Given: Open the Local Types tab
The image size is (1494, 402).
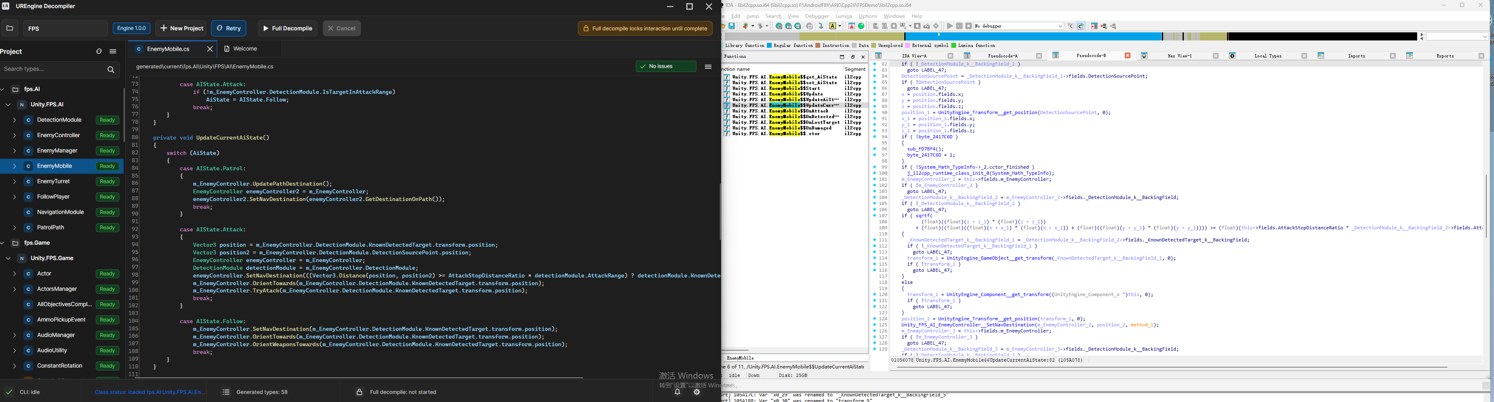Looking at the screenshot, I should point(1268,56).
